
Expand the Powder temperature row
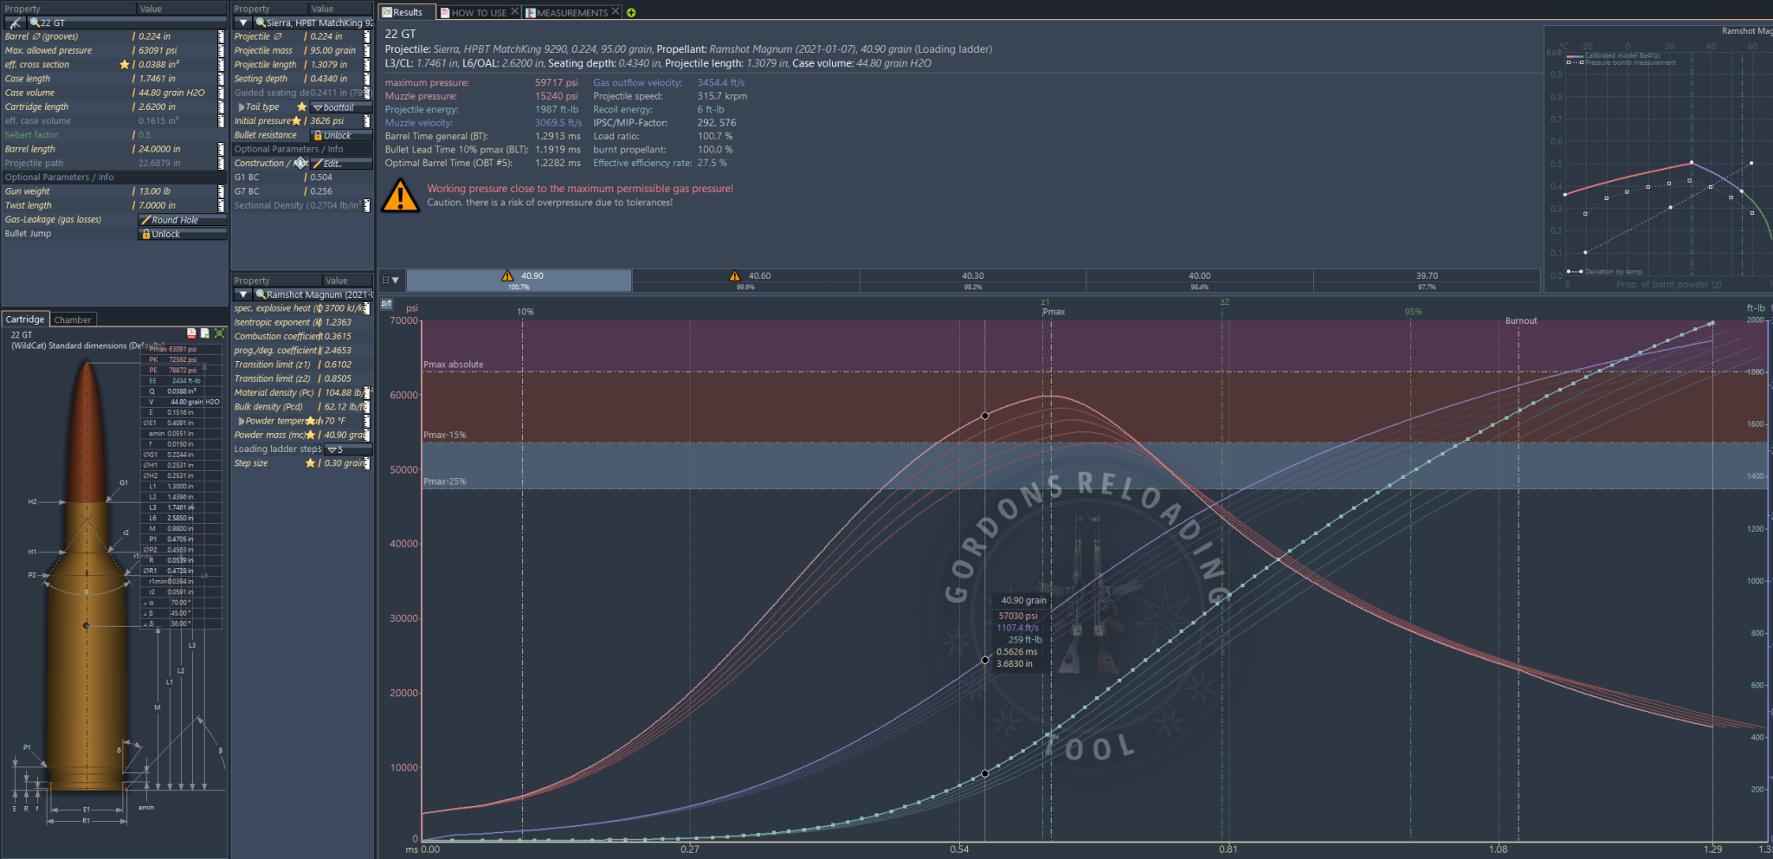click(242, 421)
